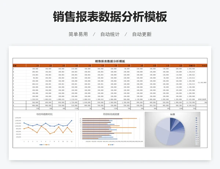Click legend entry 13 in the pie chart
This screenshot has width=220, height=169.
(x=197, y=144)
